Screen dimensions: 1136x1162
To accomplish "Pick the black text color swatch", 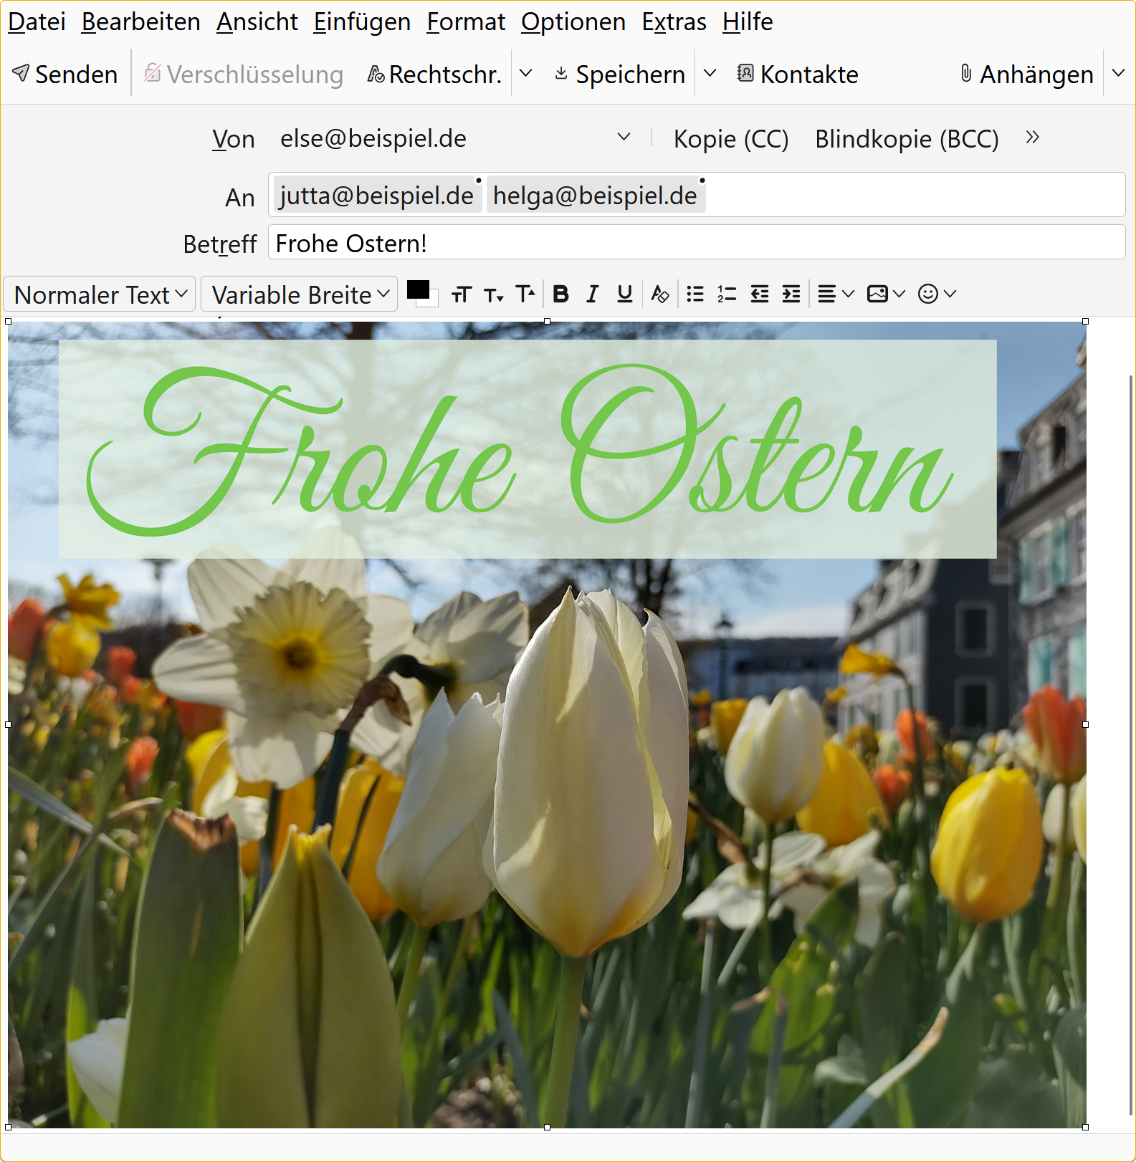I will click(418, 289).
